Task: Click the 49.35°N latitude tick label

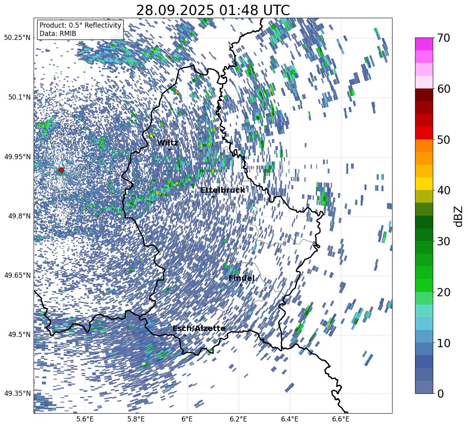Action: 17,393
